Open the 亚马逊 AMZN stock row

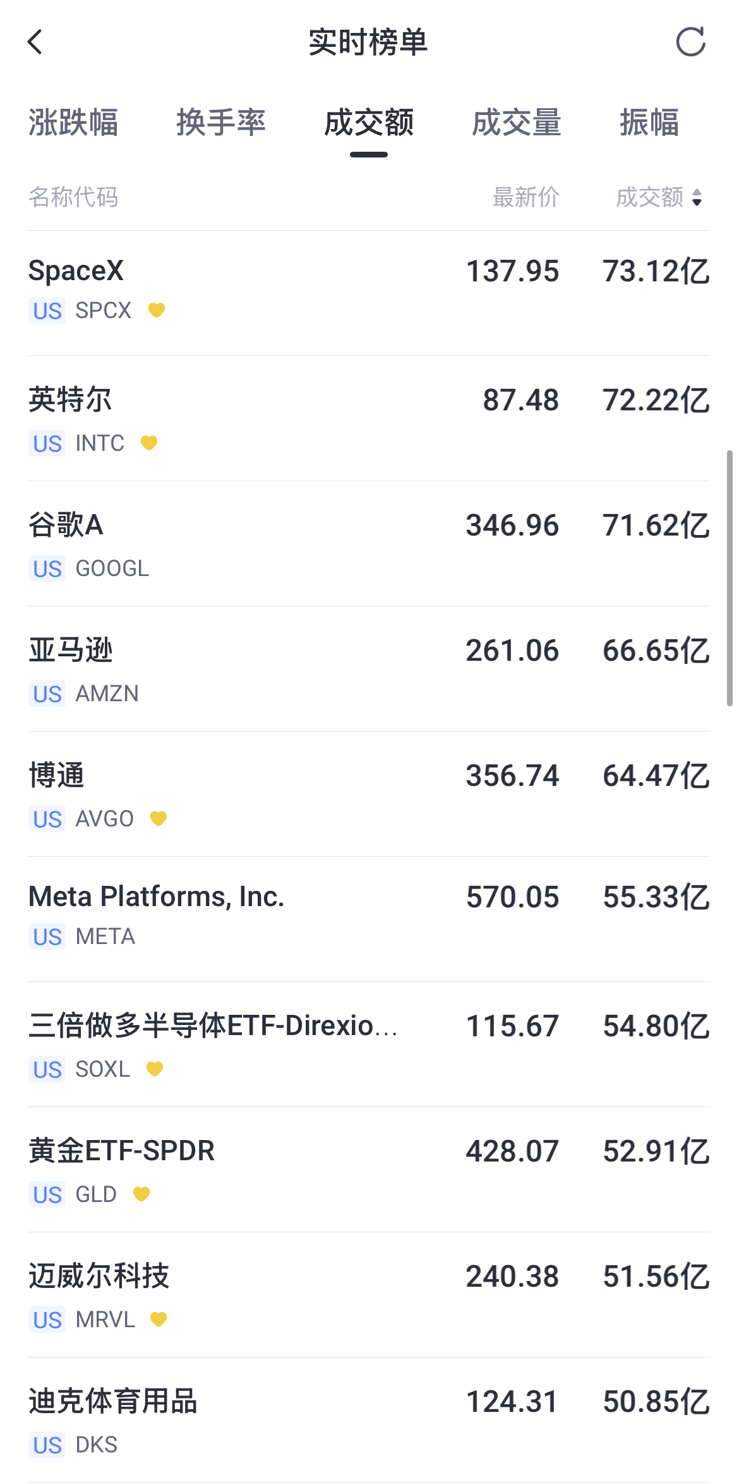(369, 669)
